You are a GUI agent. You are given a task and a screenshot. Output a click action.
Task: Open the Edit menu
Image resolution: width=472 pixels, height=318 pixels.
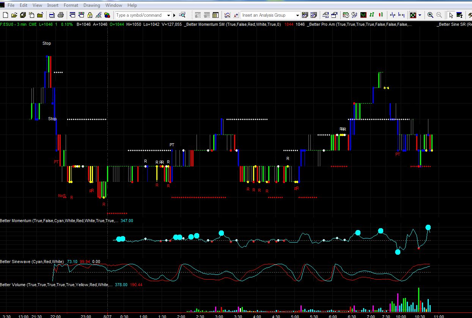tap(24, 5)
